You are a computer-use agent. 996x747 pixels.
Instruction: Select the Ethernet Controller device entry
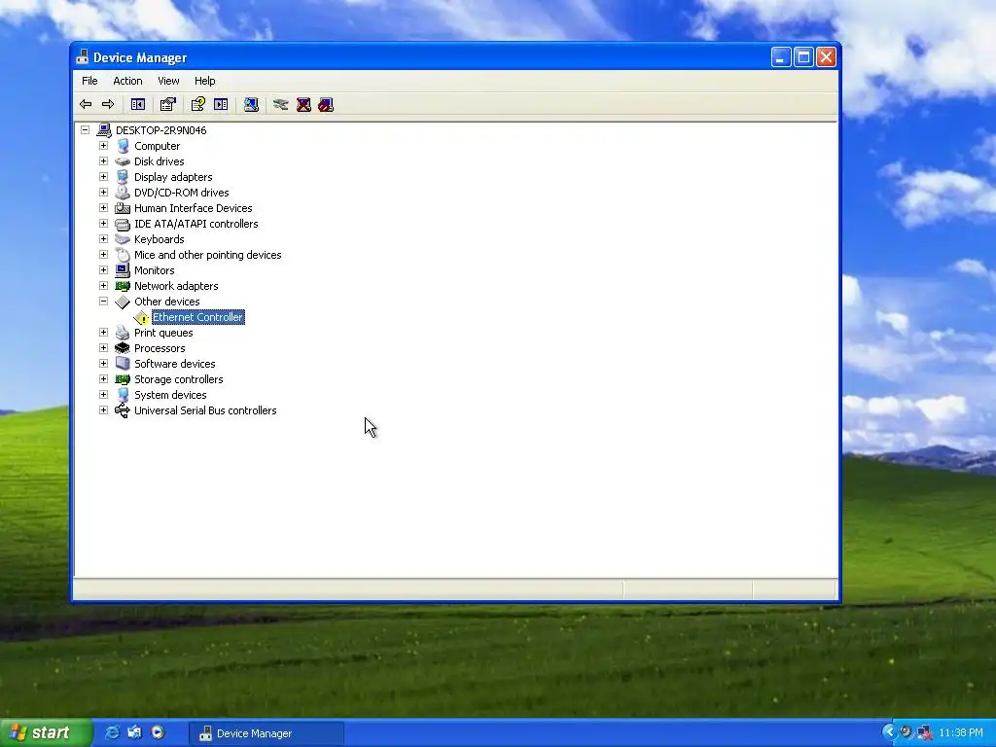(197, 317)
